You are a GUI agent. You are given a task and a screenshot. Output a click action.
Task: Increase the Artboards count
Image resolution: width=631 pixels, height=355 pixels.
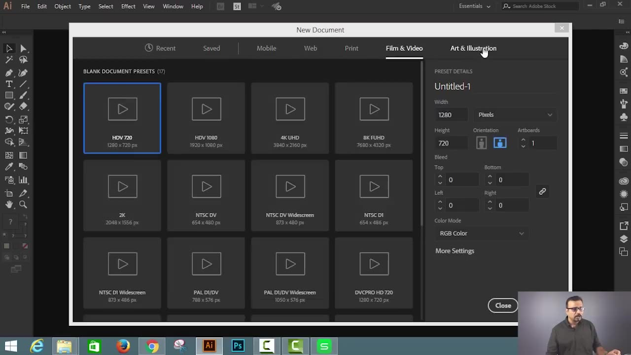pyautogui.click(x=523, y=140)
